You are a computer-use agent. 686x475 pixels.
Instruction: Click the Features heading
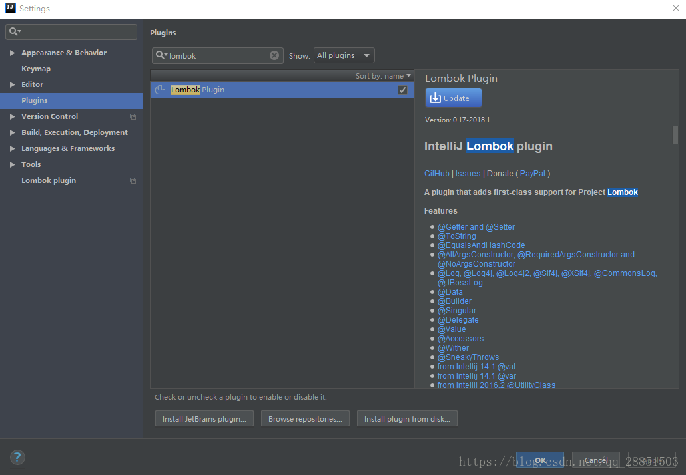click(440, 211)
